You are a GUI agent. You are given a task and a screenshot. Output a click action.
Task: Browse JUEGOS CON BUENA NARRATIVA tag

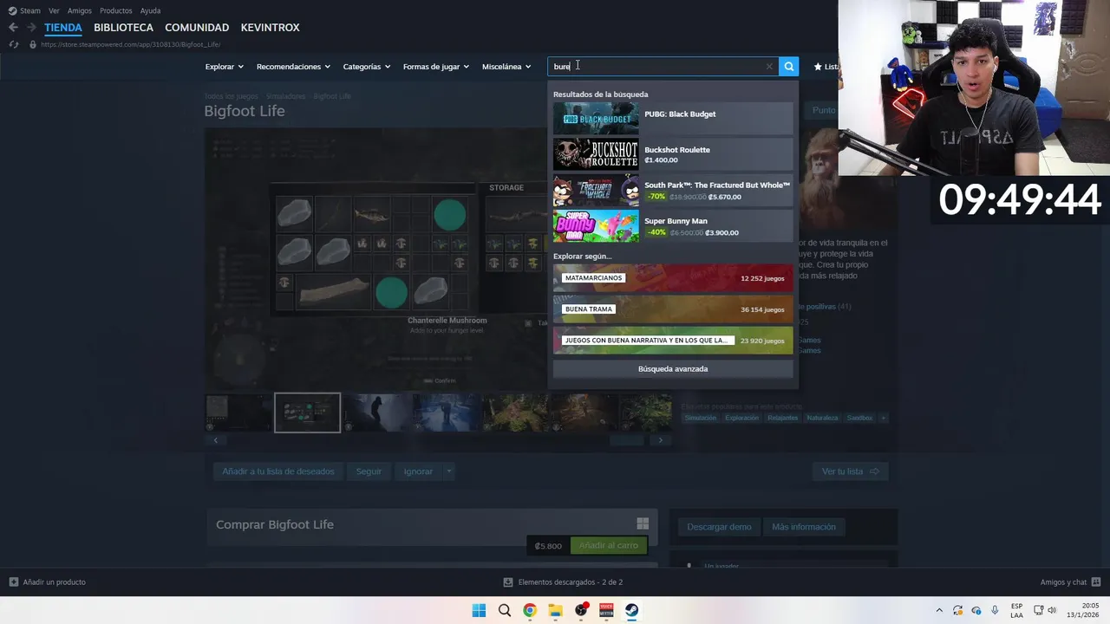673,341
